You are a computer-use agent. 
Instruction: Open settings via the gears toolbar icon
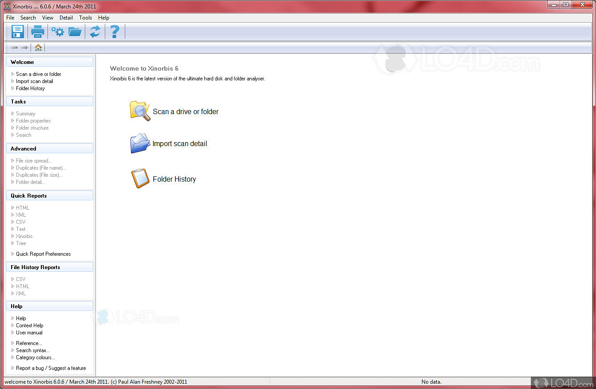(58, 32)
